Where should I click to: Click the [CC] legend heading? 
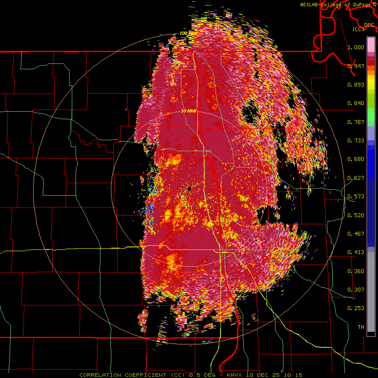click(359, 29)
